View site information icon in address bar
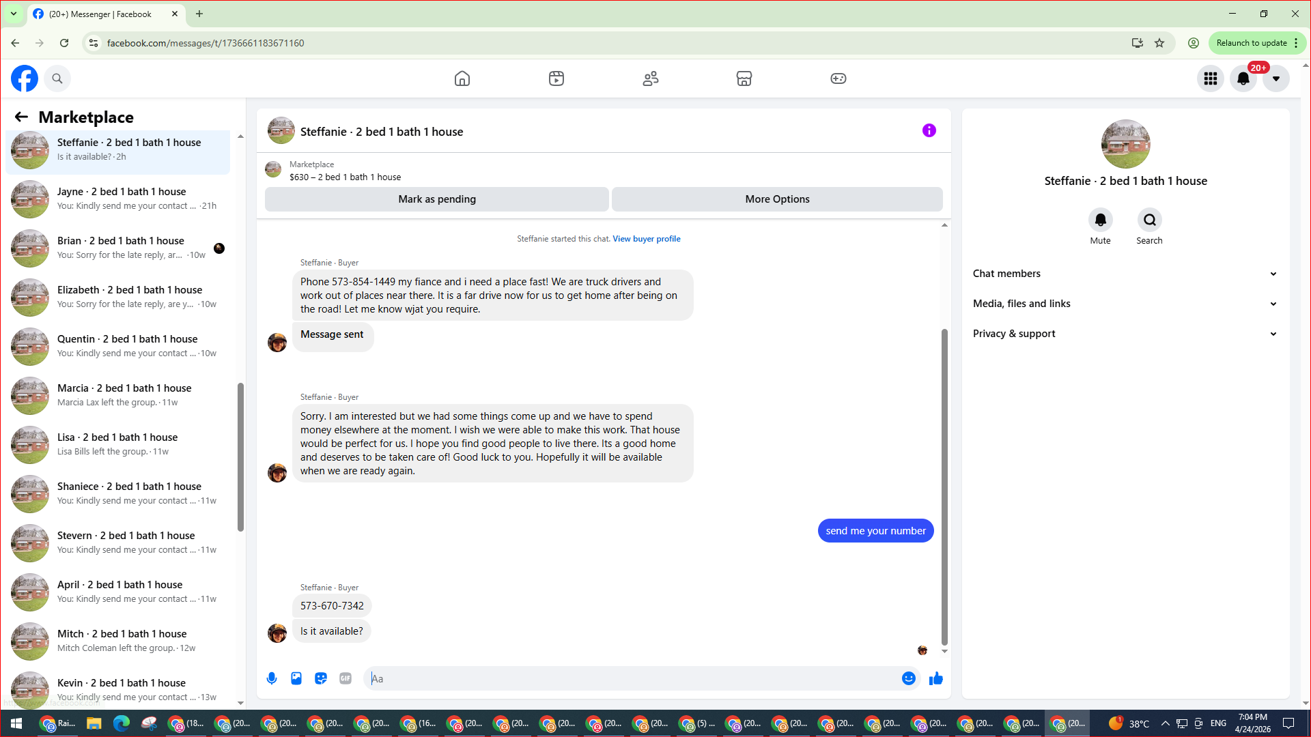The width and height of the screenshot is (1311, 737). point(94,43)
